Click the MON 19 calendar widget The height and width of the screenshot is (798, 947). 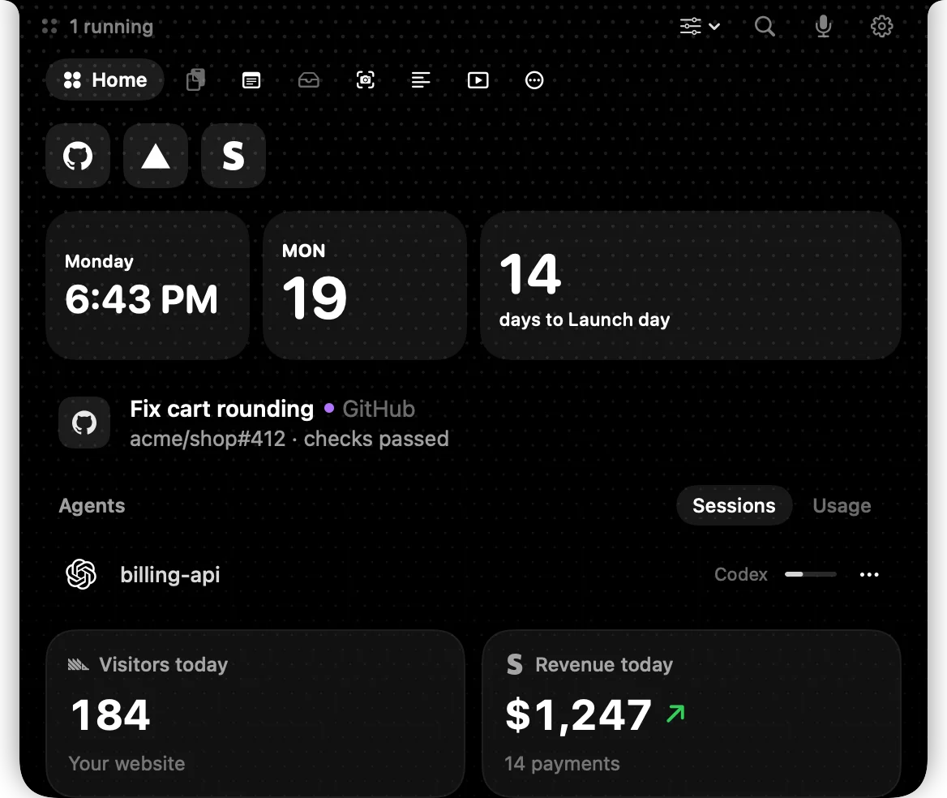[x=365, y=285]
